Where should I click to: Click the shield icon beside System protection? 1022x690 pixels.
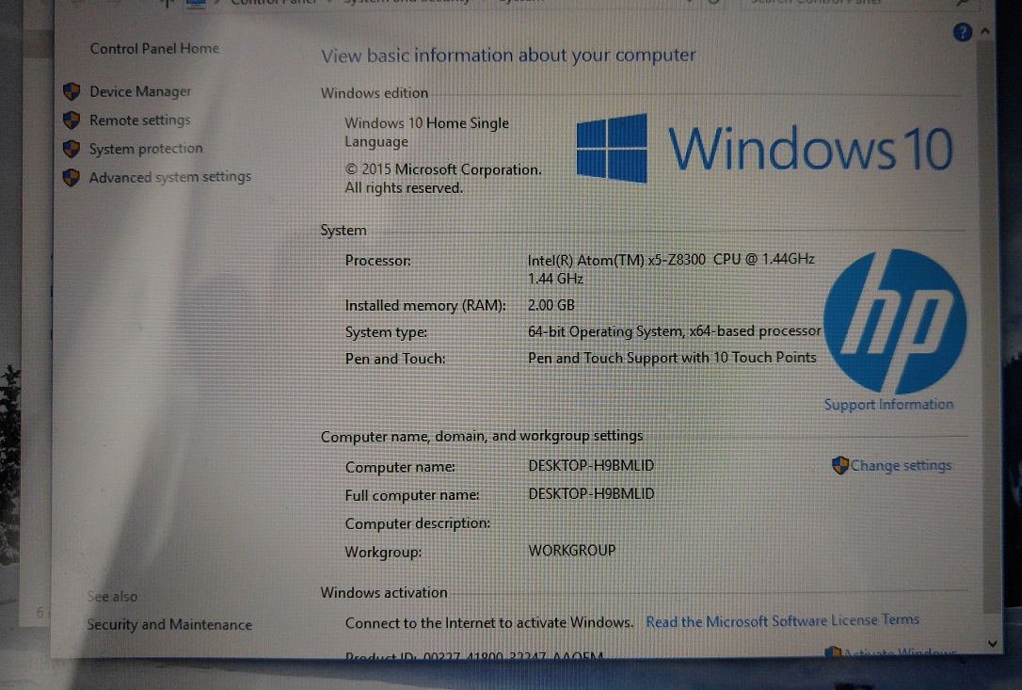[x=72, y=149]
